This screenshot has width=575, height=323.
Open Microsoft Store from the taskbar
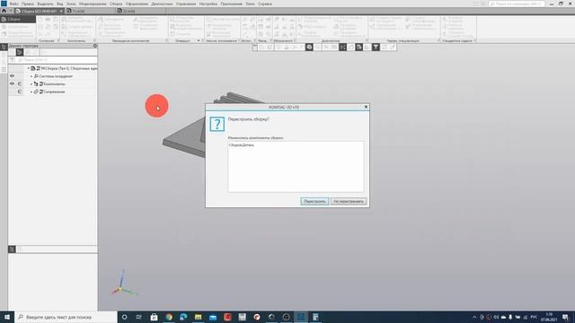[x=154, y=317]
